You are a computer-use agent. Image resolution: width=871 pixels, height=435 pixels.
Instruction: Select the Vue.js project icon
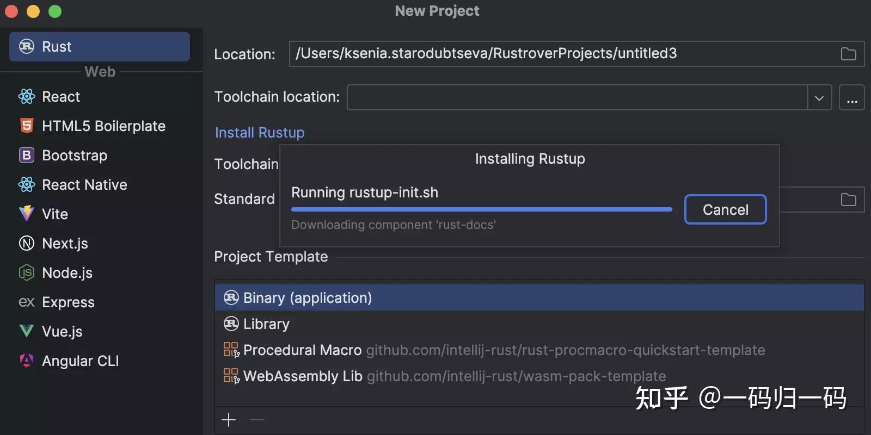pos(27,331)
